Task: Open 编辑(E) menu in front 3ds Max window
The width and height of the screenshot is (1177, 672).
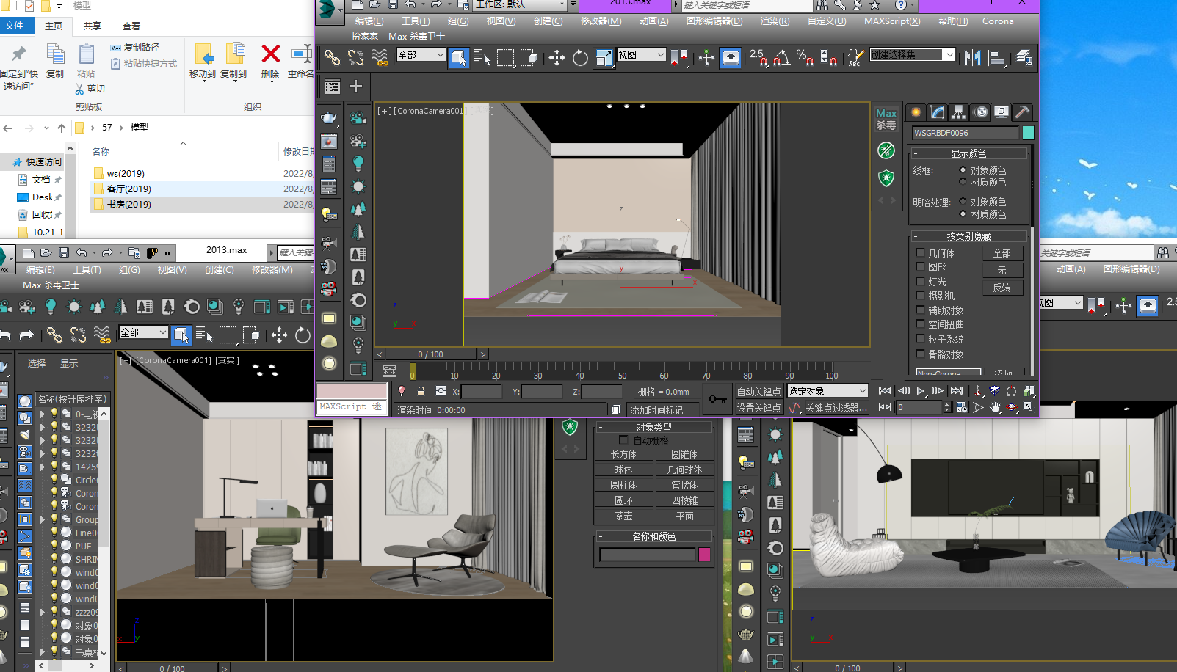Action: [x=369, y=21]
